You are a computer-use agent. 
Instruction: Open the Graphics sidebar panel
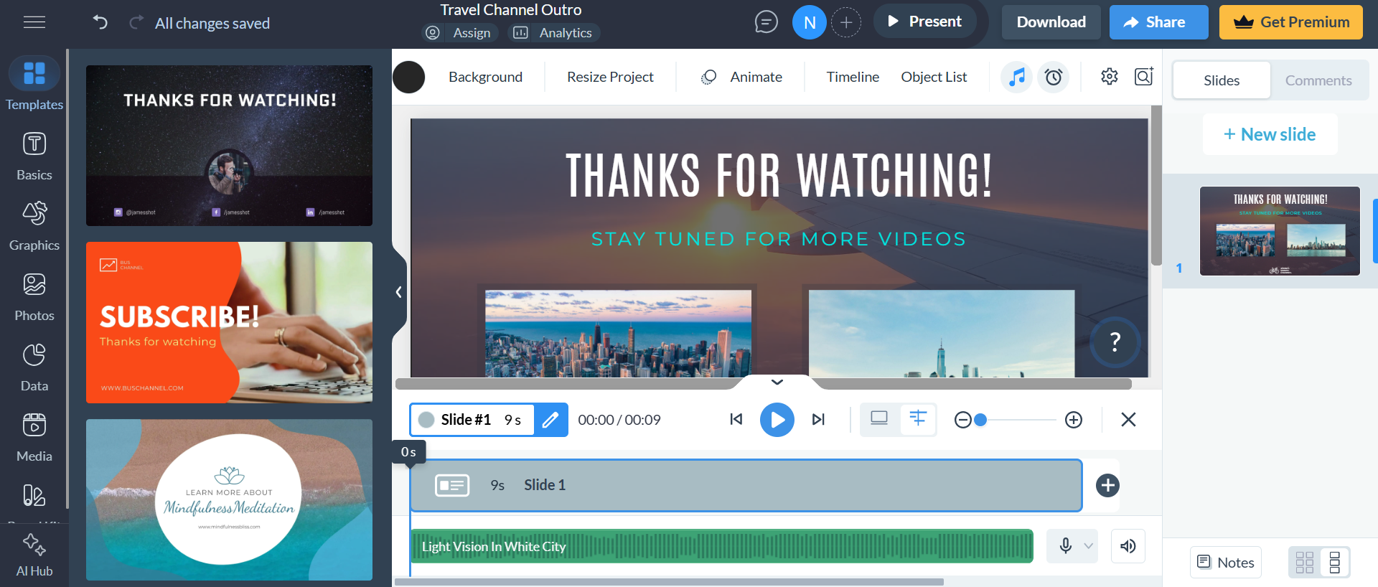[x=34, y=226]
